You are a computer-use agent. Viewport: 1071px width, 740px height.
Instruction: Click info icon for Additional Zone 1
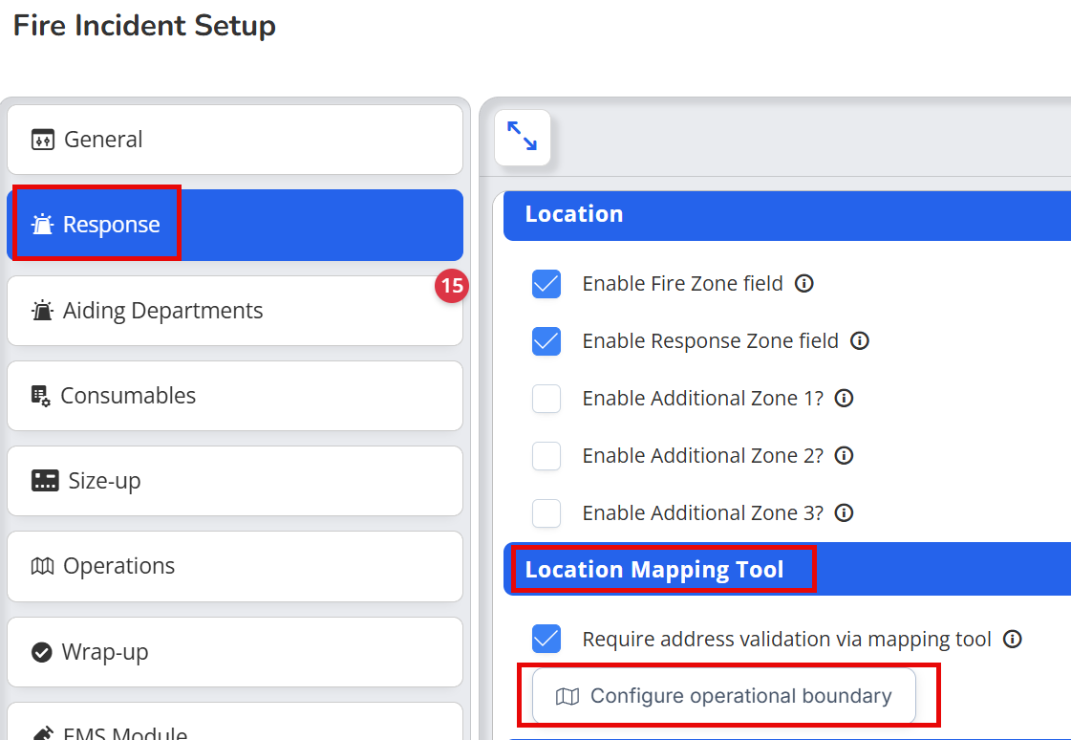[845, 399]
